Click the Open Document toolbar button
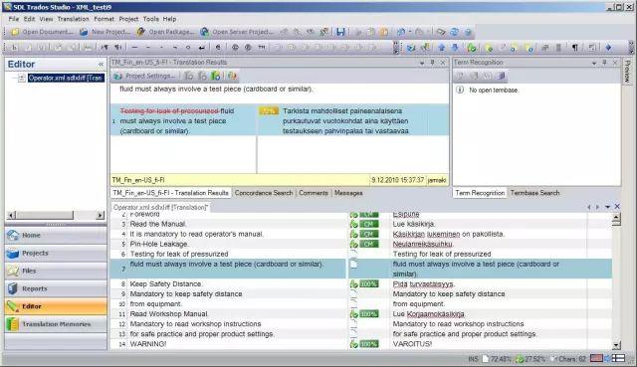The width and height of the screenshot is (637, 367). point(42,32)
